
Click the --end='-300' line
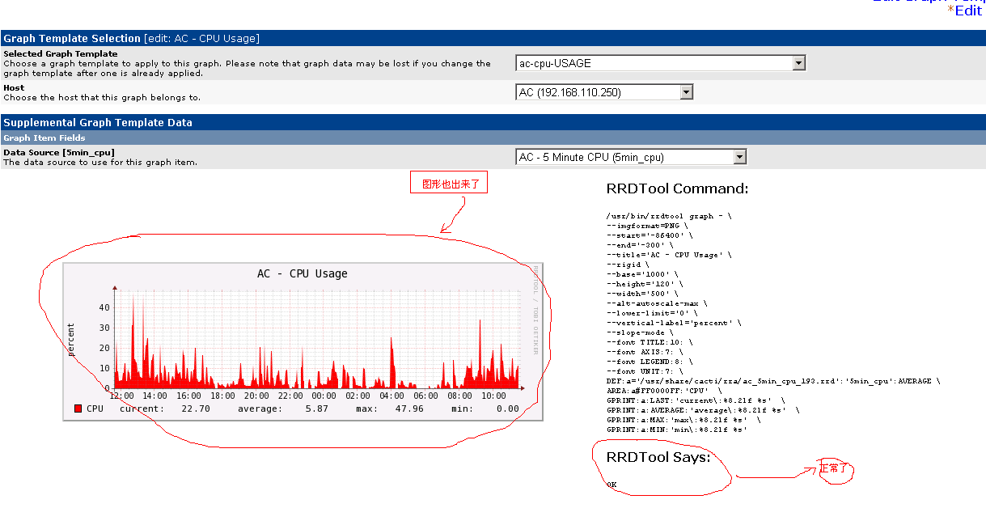click(x=639, y=245)
